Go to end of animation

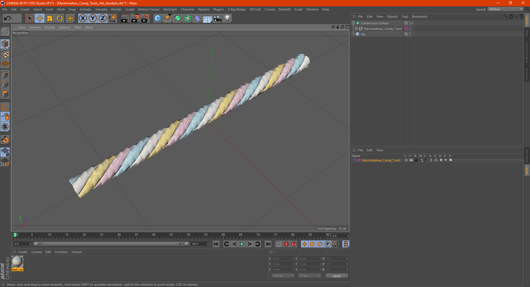[x=268, y=244]
